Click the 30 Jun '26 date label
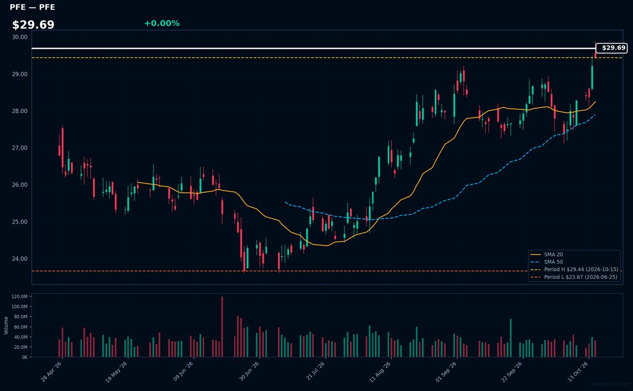This screenshot has height=391, width=633. click(x=250, y=372)
